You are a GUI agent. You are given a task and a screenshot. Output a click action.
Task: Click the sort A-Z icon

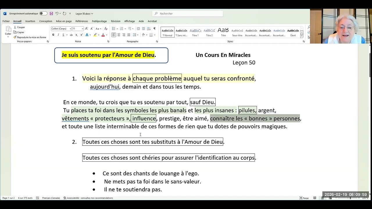pyautogui.click(x=149, y=28)
